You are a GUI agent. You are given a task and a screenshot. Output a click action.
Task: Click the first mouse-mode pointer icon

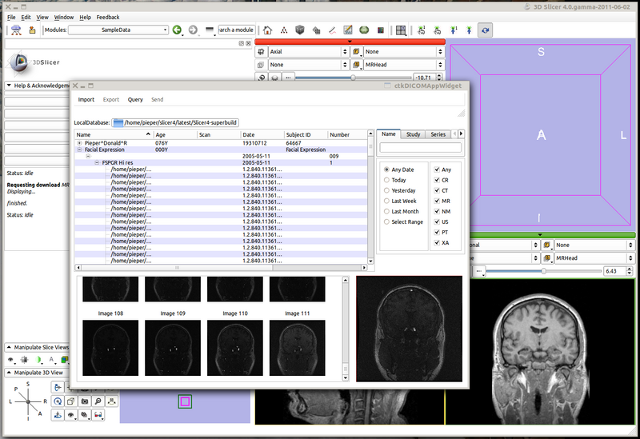[x=422, y=30]
